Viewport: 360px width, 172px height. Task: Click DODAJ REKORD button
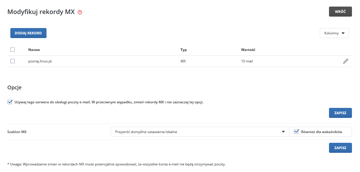point(28,33)
